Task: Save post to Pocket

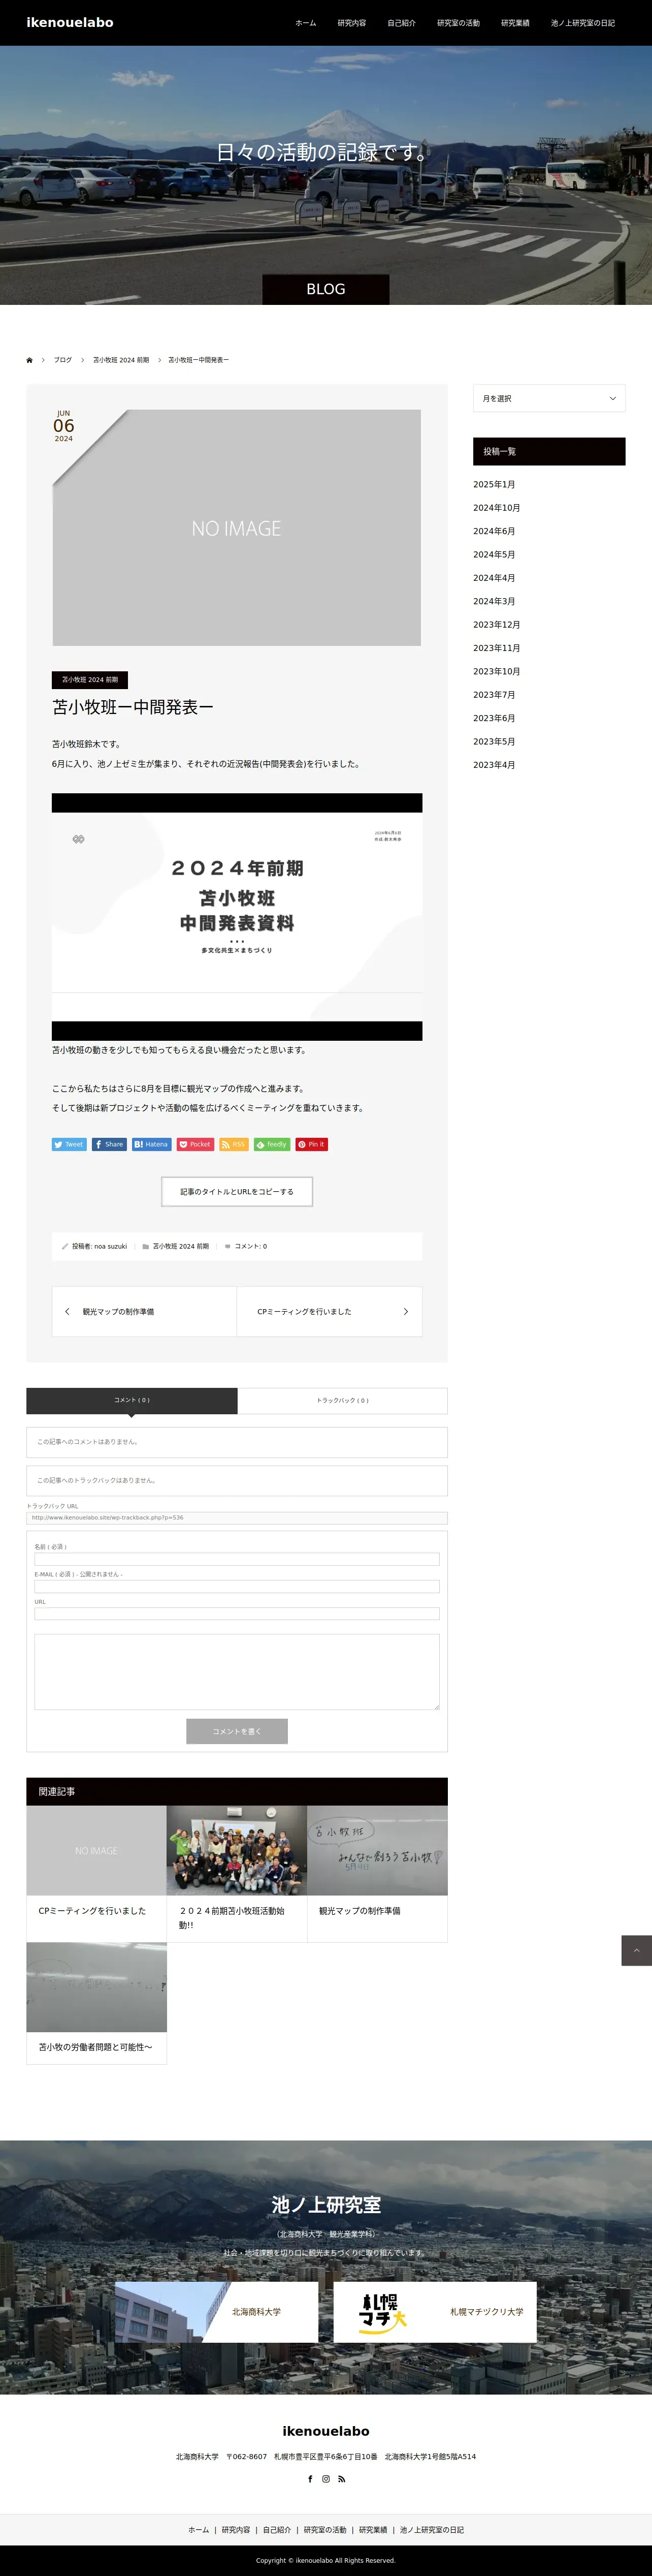Action: point(195,1144)
